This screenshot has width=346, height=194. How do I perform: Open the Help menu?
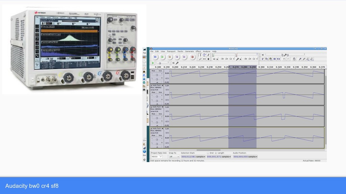click(x=214, y=51)
